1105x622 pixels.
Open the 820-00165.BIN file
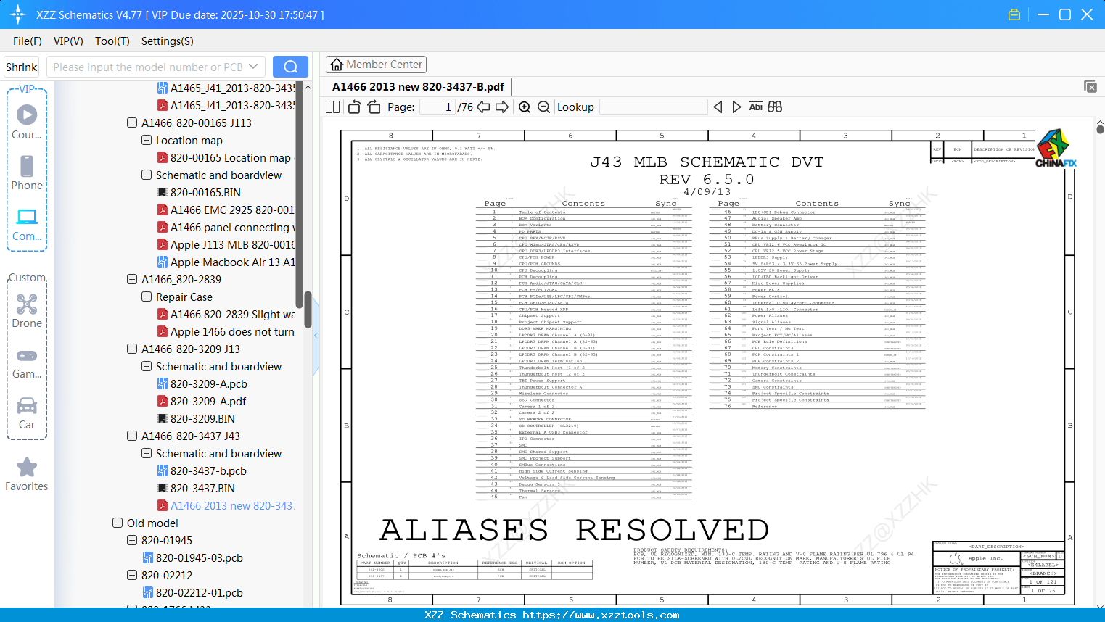pos(199,193)
